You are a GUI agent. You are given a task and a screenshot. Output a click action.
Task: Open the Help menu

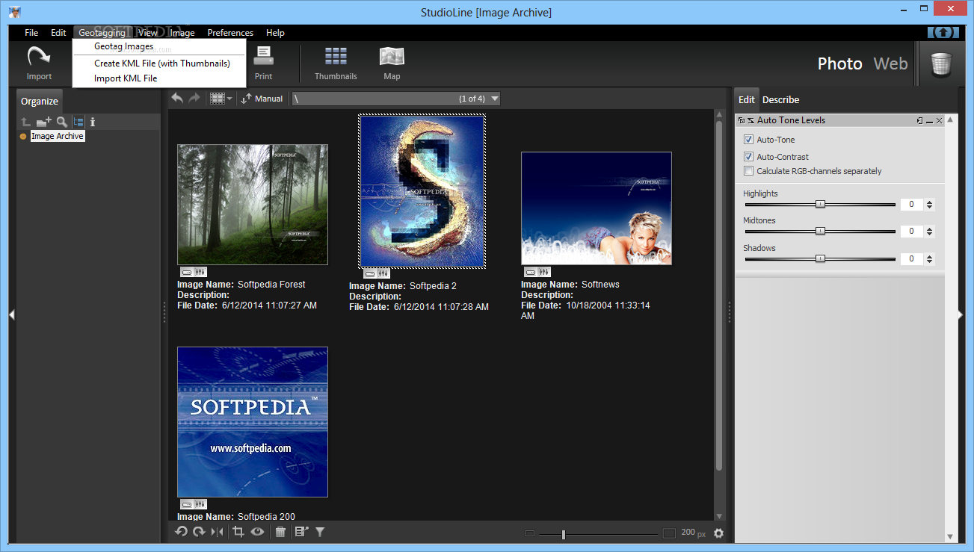click(x=275, y=33)
